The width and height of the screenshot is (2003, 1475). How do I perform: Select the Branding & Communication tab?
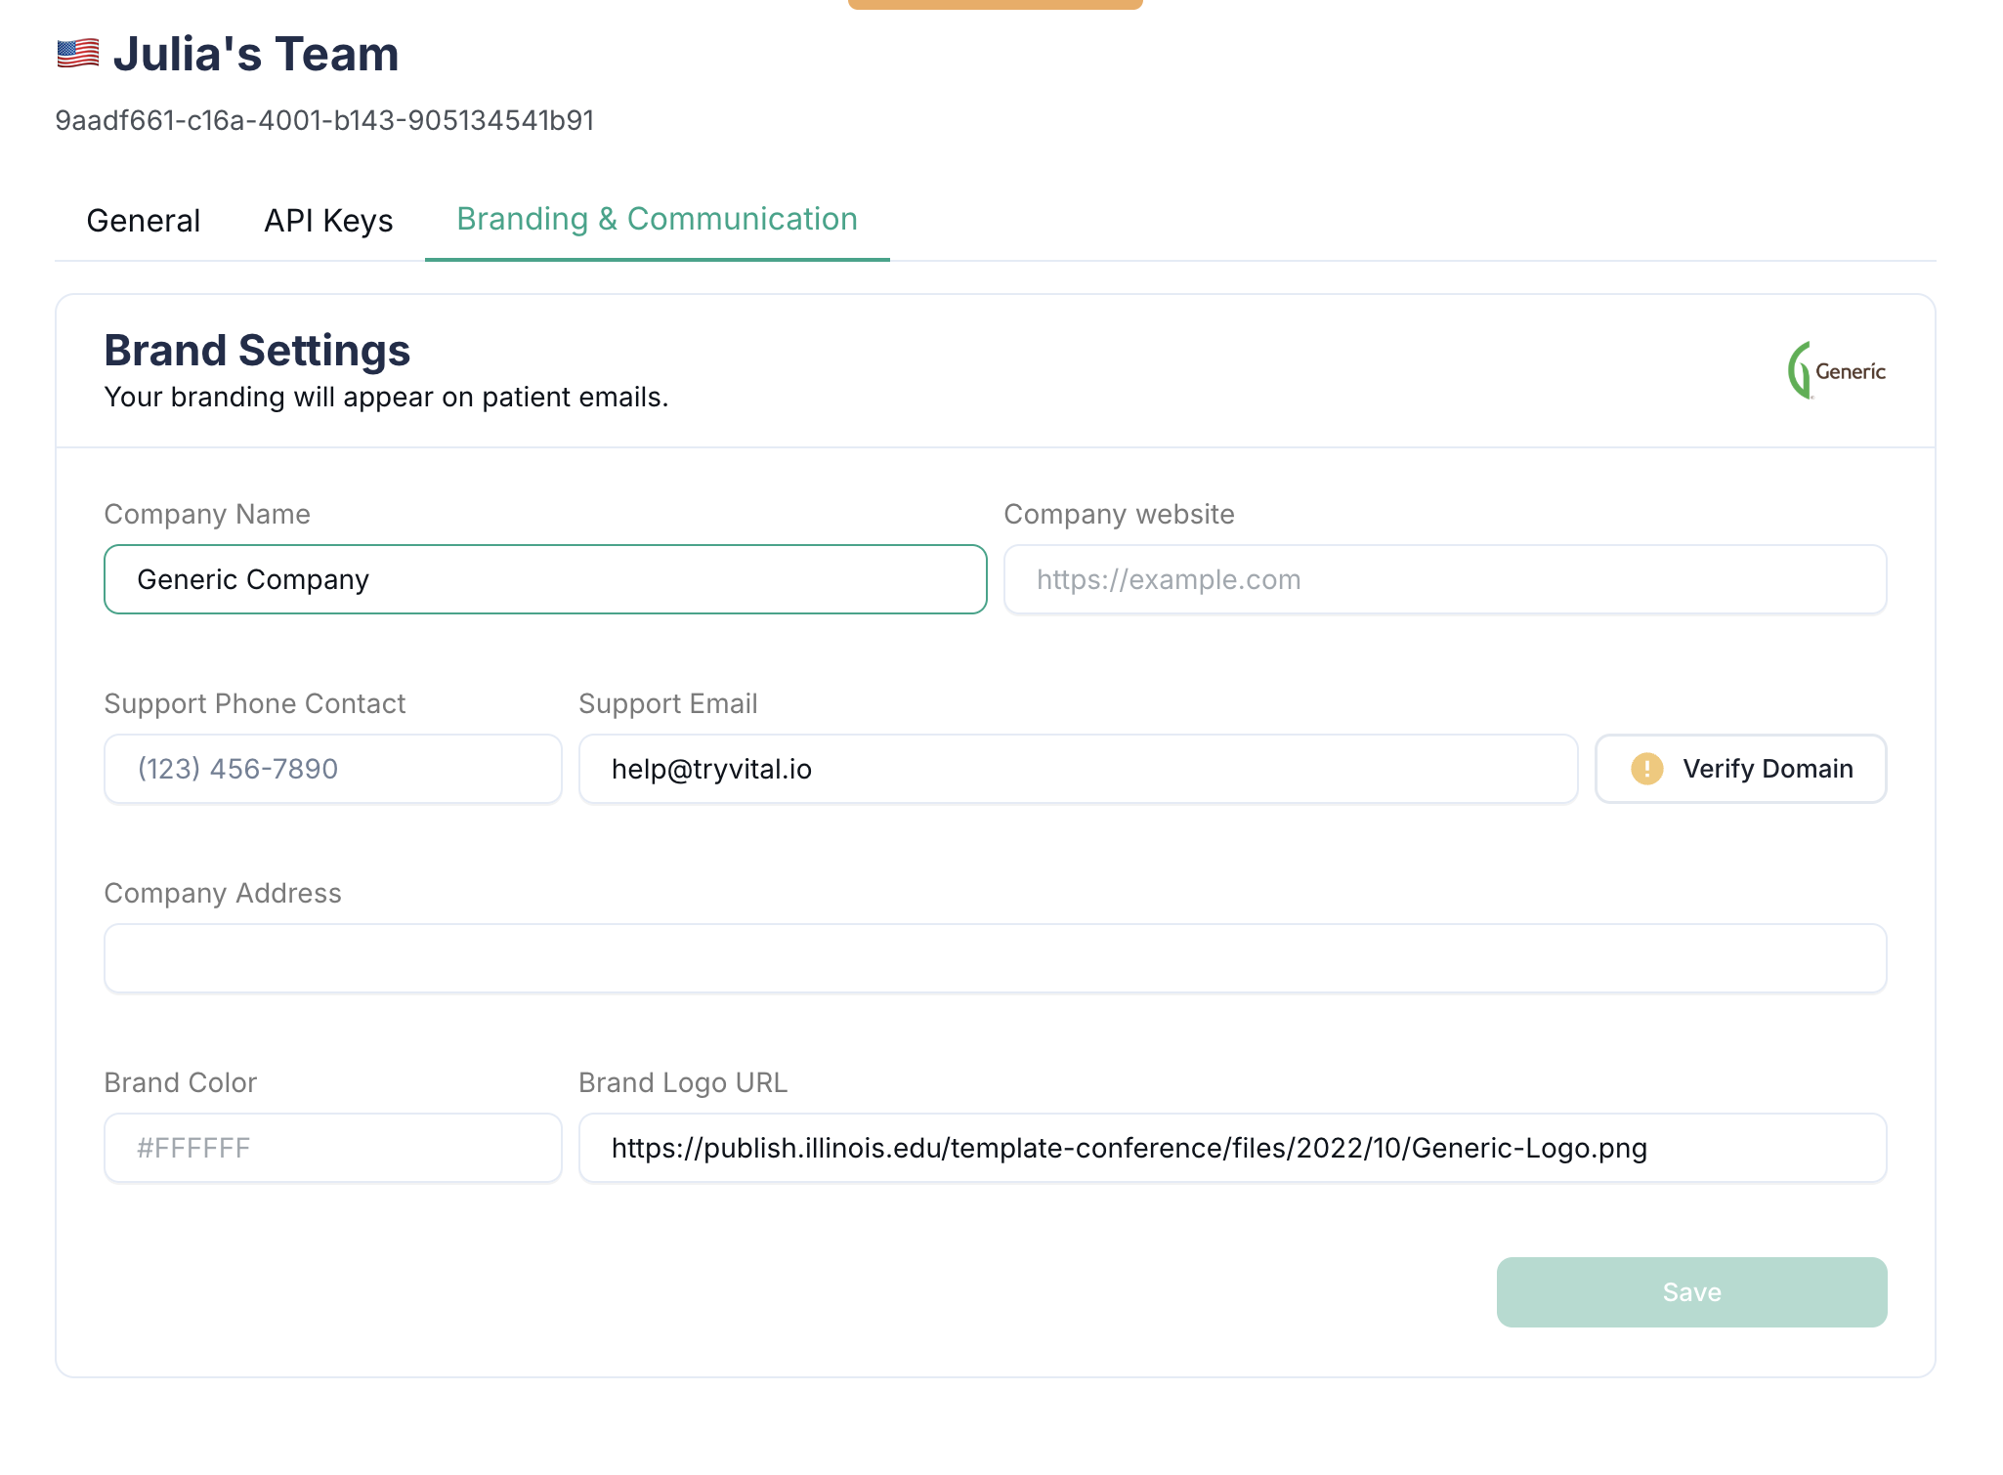[657, 220]
